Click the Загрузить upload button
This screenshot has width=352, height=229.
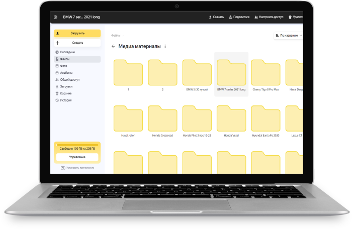point(77,33)
